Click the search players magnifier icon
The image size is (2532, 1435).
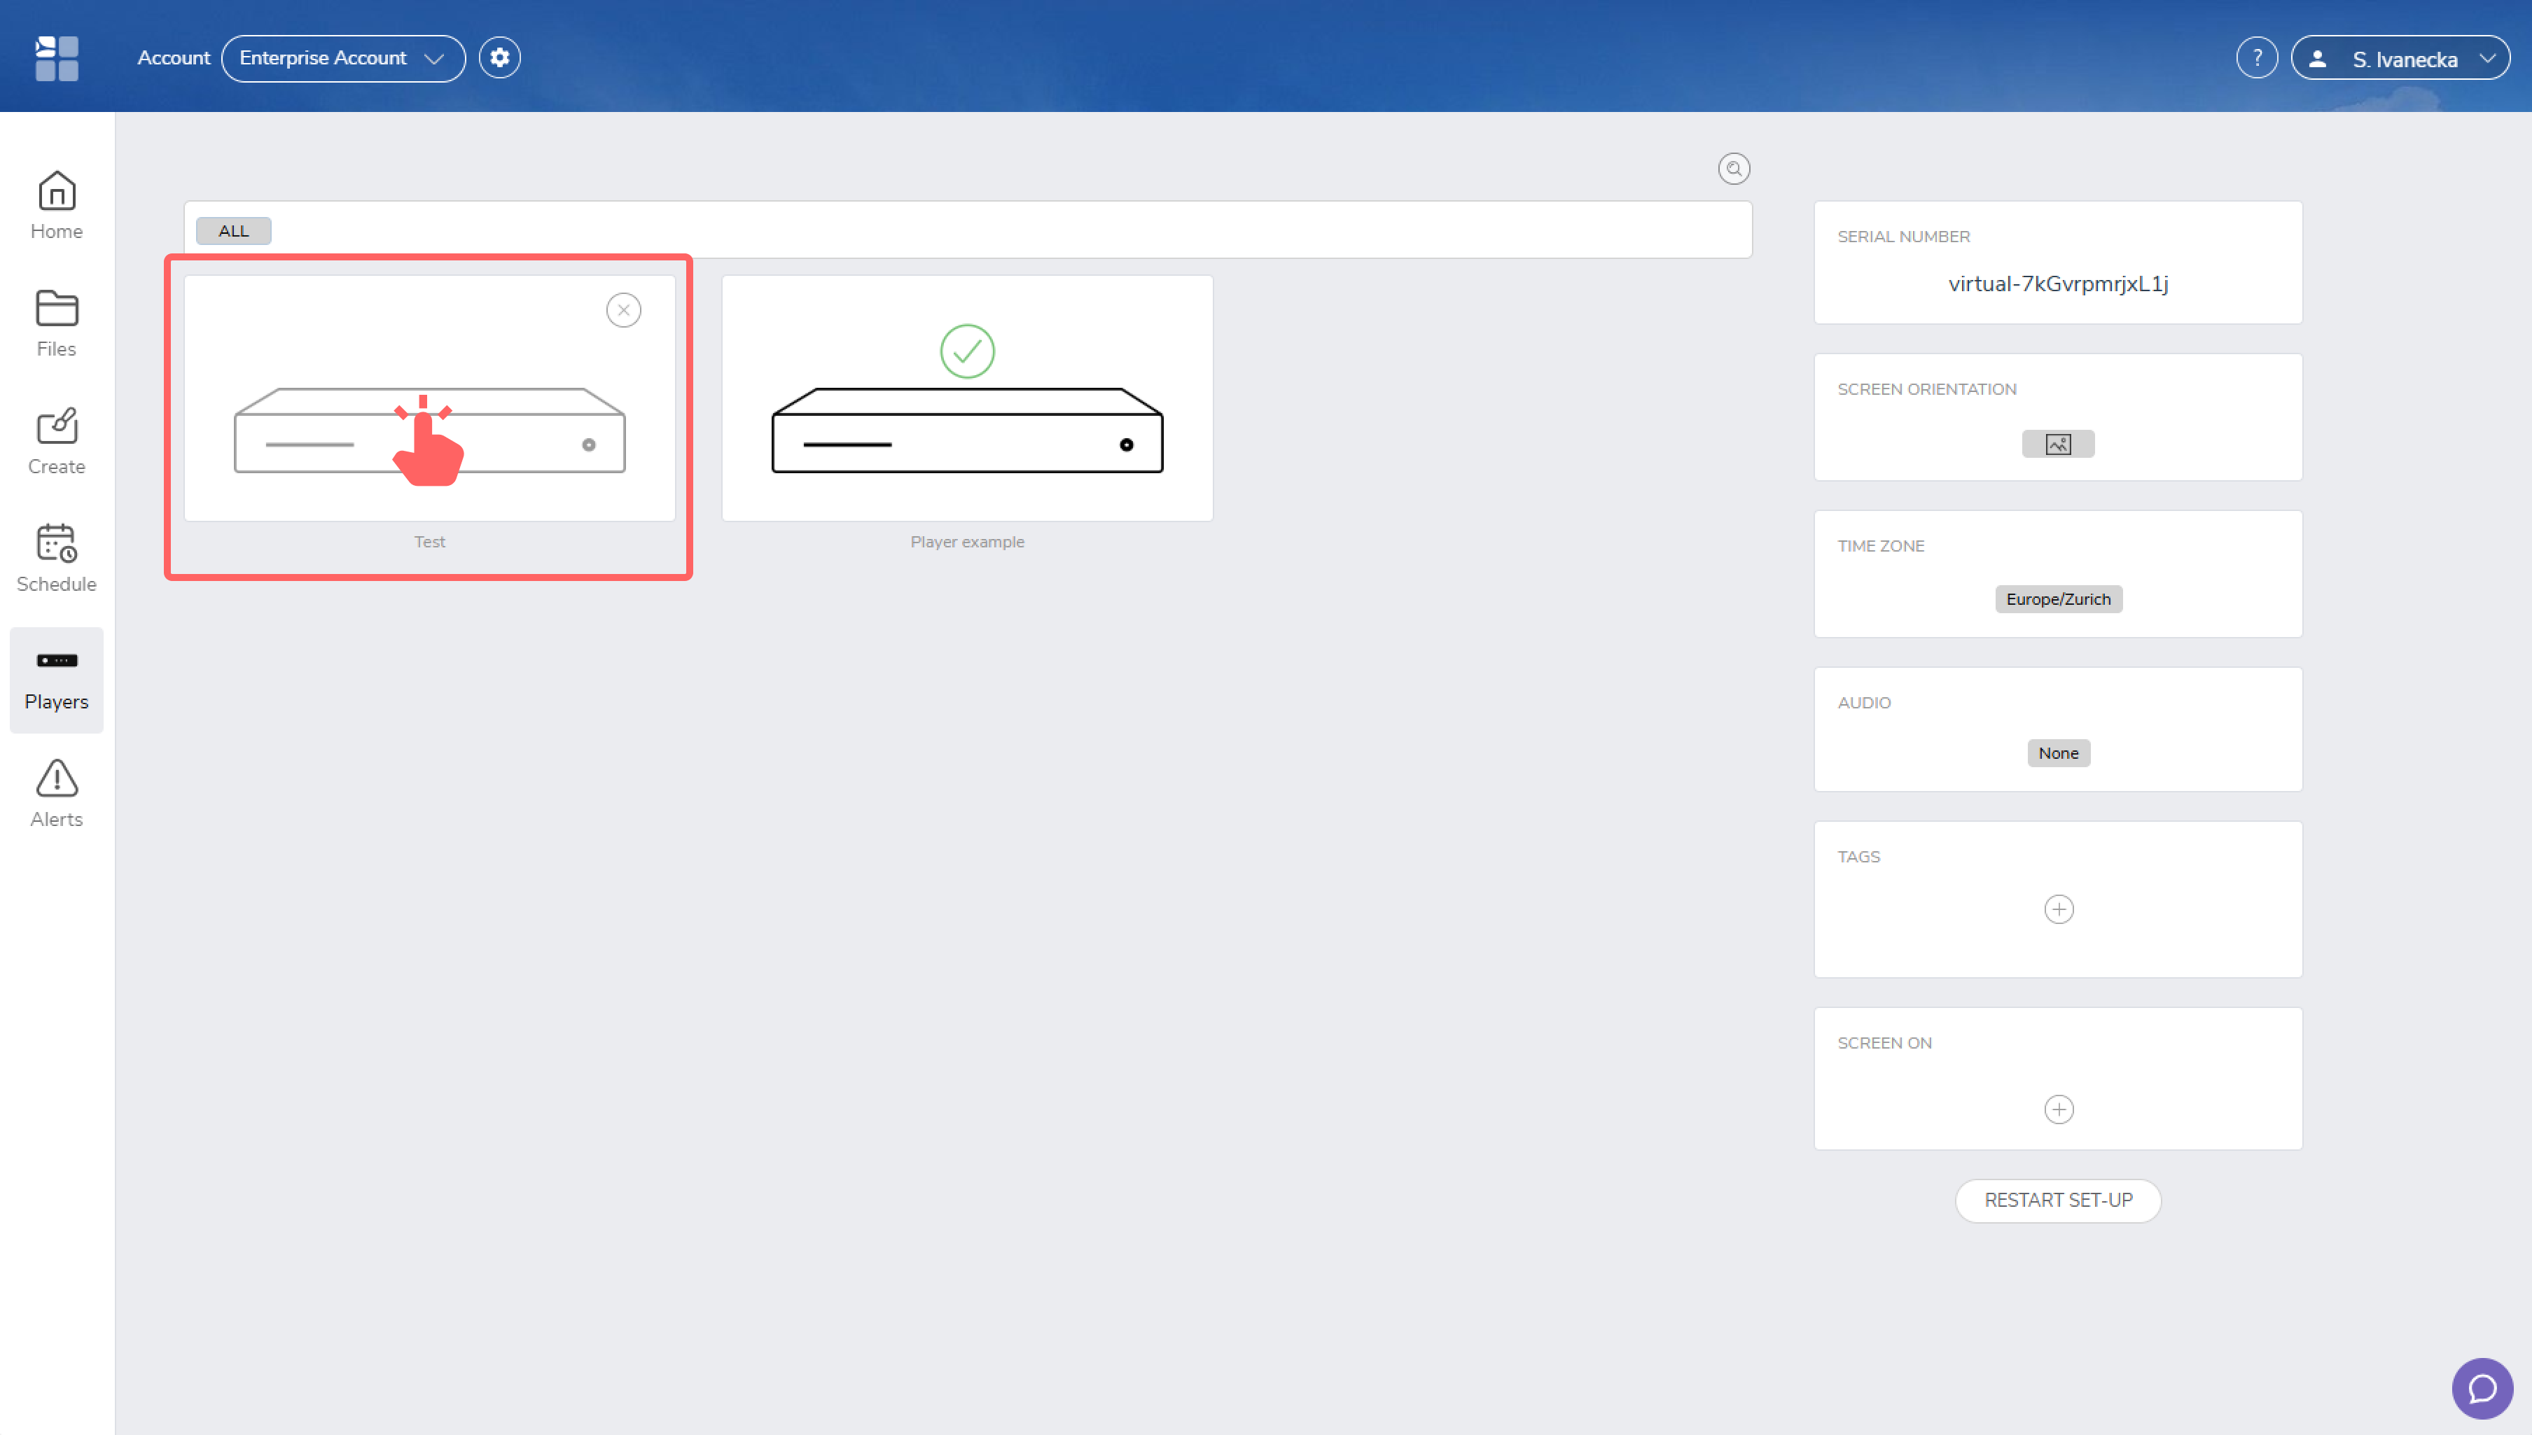click(1734, 169)
